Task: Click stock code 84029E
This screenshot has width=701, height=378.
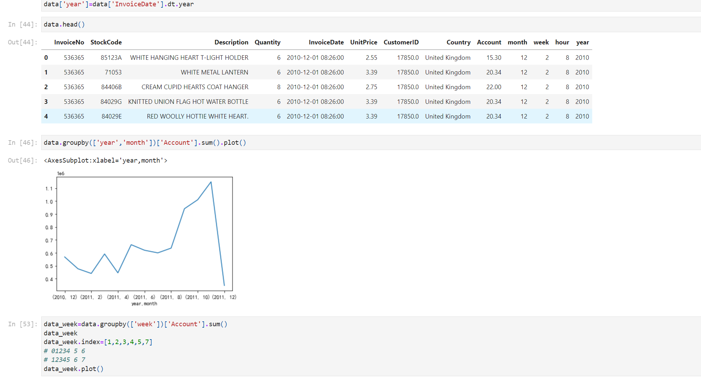Action: click(x=112, y=116)
